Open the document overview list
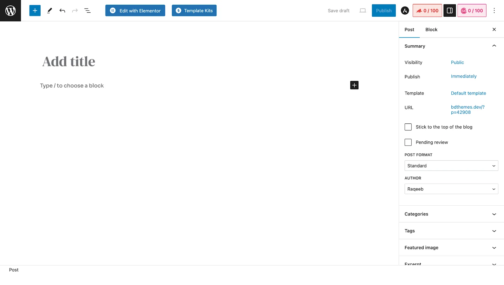Image resolution: width=504 pixels, height=285 pixels. coord(87,11)
